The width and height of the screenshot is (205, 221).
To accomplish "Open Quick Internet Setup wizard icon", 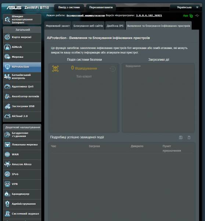I will (x=7, y=20).
